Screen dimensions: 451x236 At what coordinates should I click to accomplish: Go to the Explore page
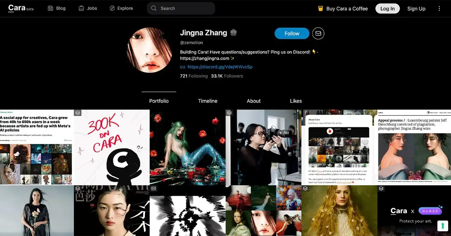point(122,8)
